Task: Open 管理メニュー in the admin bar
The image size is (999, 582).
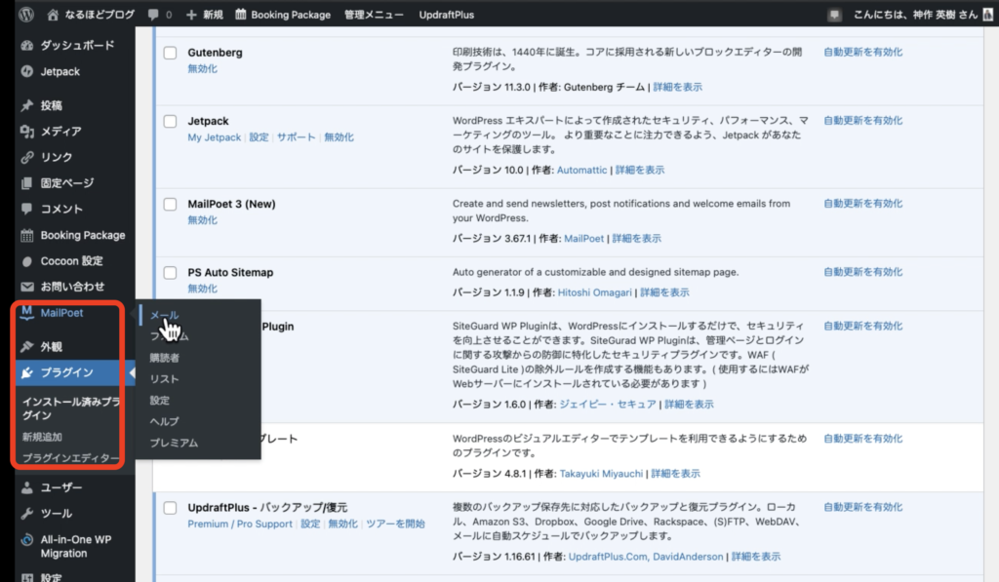Action: 374,14
